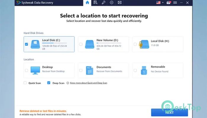207x118 pixels.
Task: Click the Systweak Data Recovery logo
Action: coord(18,2)
